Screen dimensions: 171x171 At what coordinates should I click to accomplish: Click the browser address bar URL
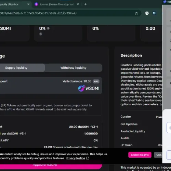pos(38,13)
